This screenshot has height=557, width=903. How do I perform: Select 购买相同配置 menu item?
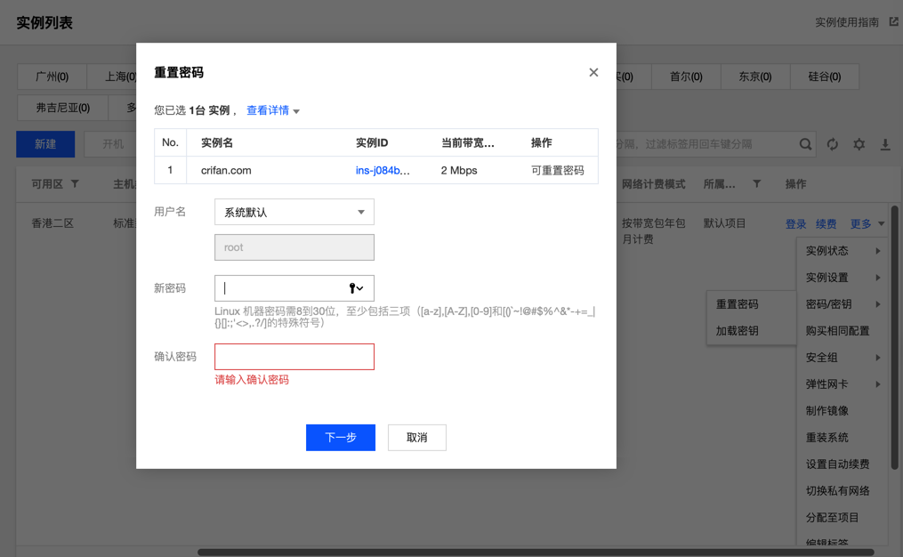[x=843, y=331]
